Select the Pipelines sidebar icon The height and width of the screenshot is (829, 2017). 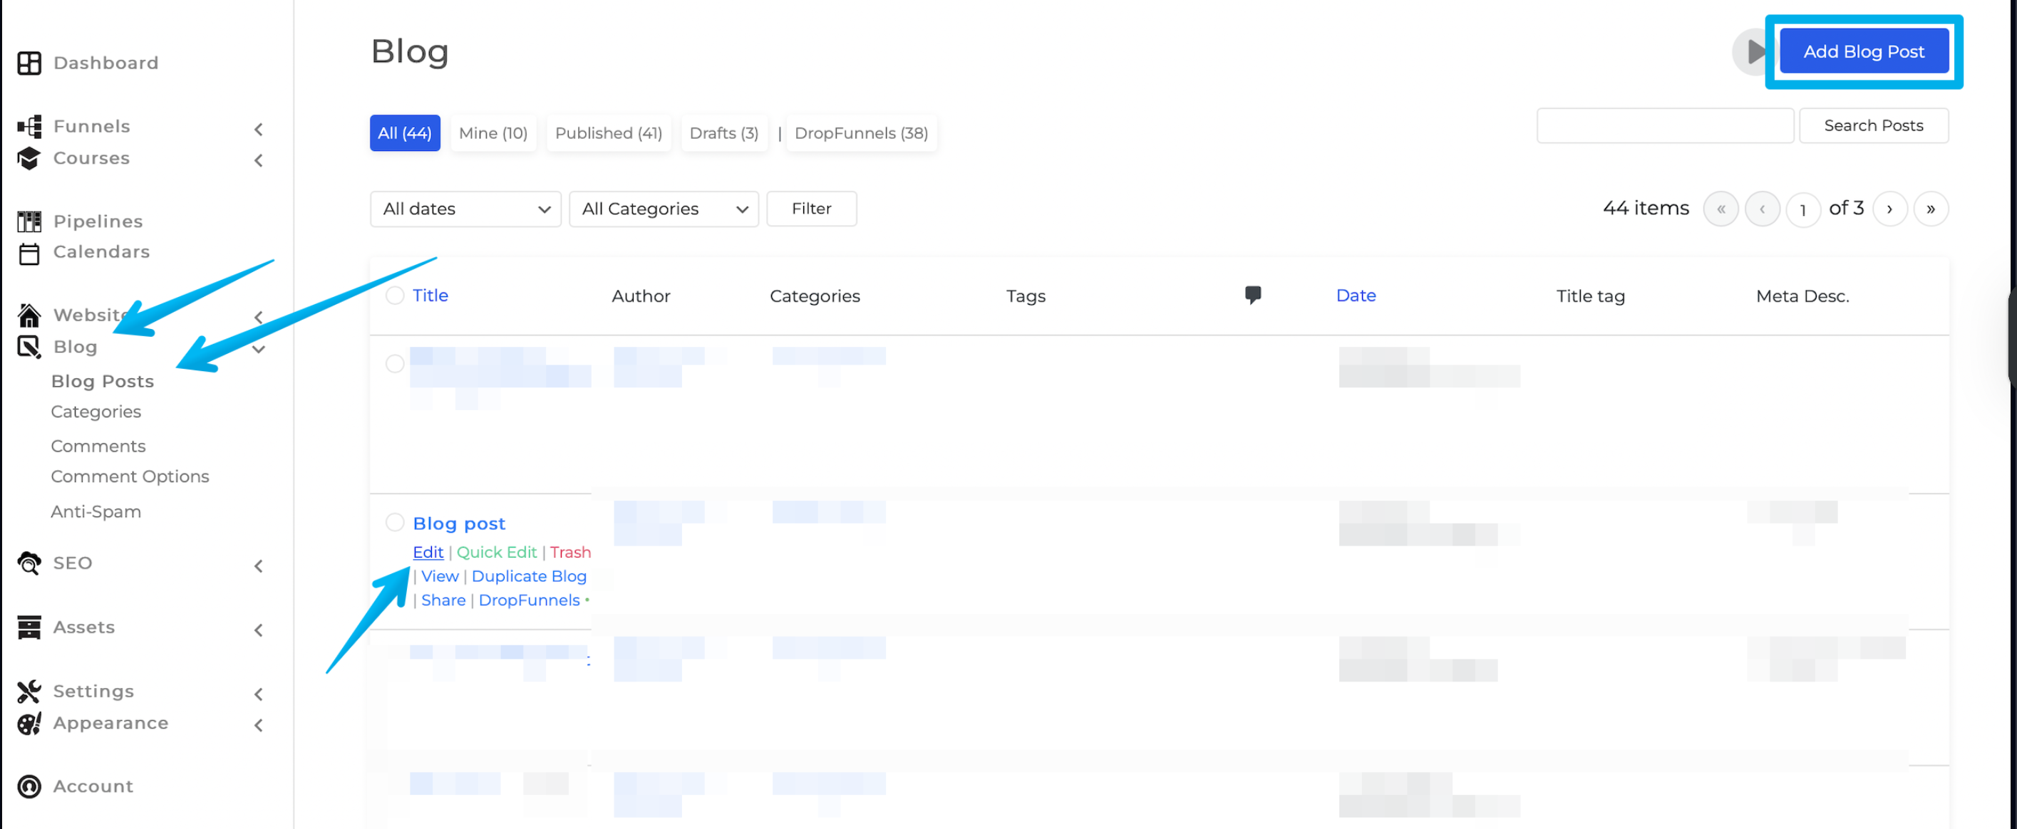[x=29, y=221]
